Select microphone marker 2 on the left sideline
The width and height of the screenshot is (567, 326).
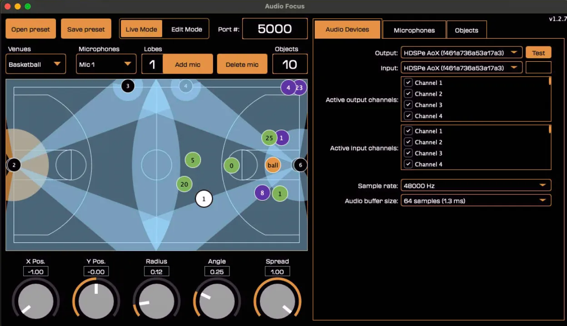point(14,165)
